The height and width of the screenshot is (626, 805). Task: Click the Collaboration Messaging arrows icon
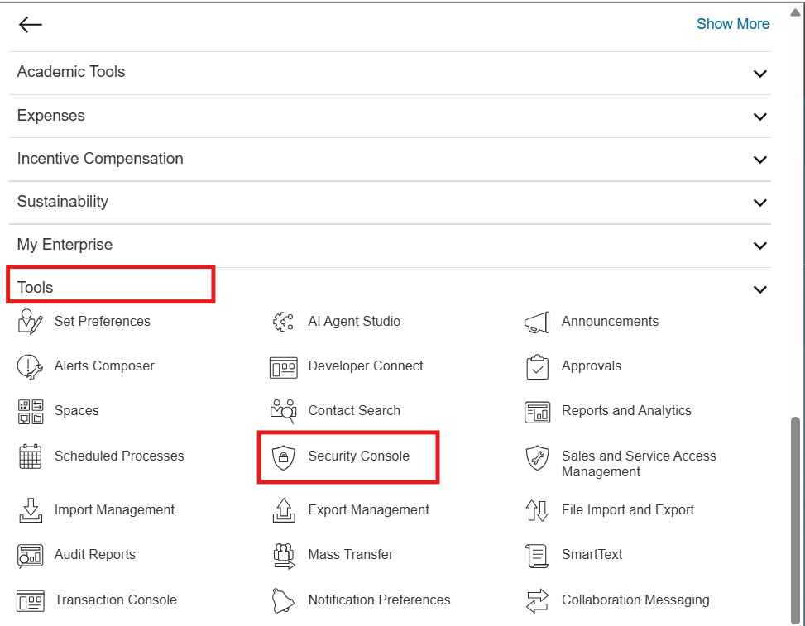[537, 600]
